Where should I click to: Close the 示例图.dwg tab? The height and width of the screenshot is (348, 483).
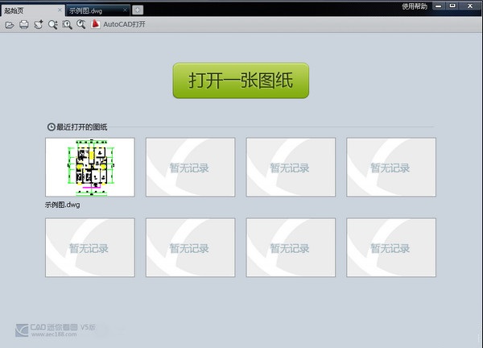point(125,10)
